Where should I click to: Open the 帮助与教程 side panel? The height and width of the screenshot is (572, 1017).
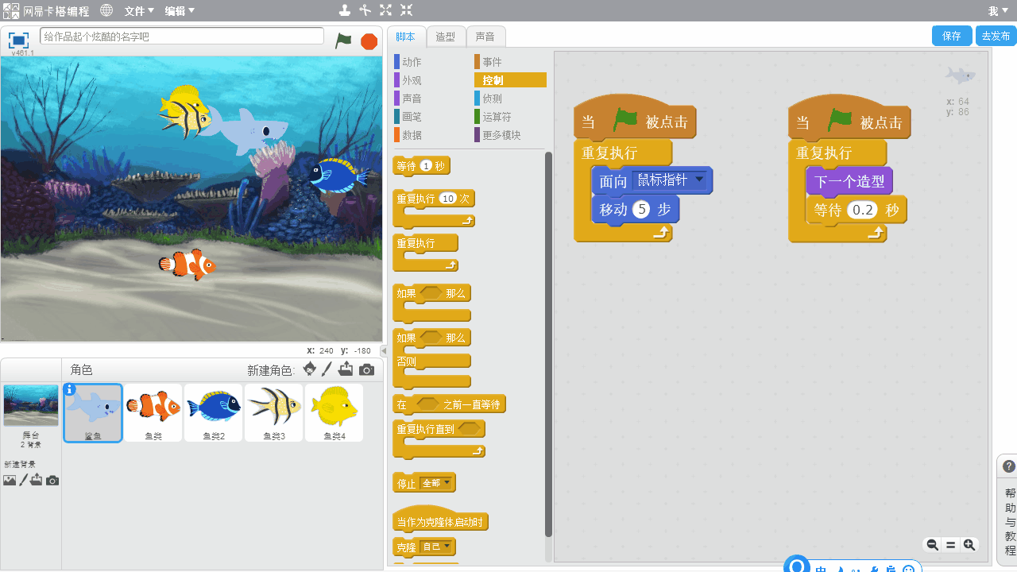click(x=1009, y=521)
